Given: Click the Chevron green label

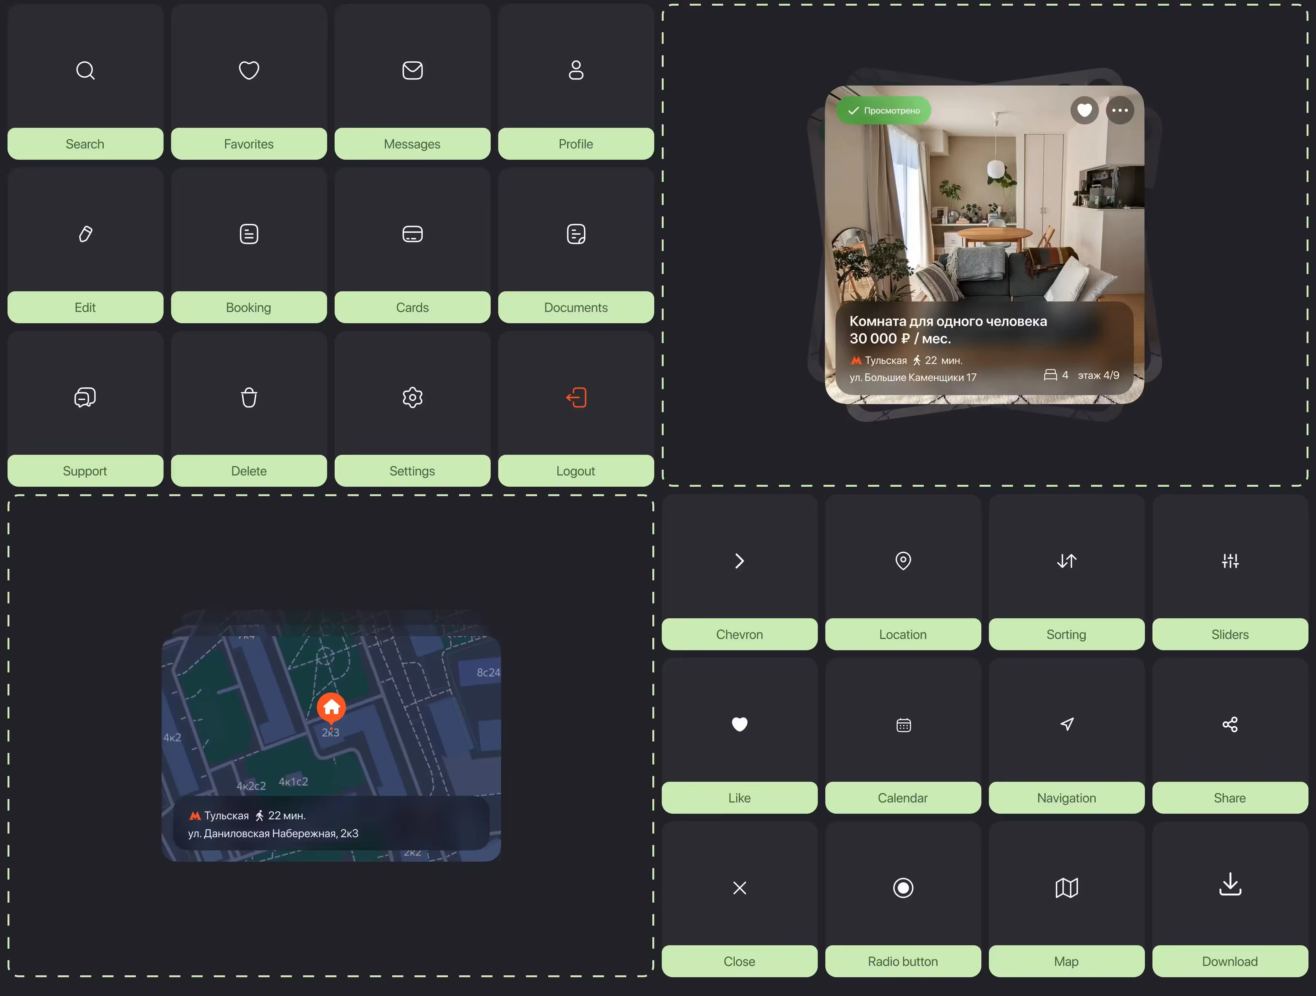Looking at the screenshot, I should [739, 635].
